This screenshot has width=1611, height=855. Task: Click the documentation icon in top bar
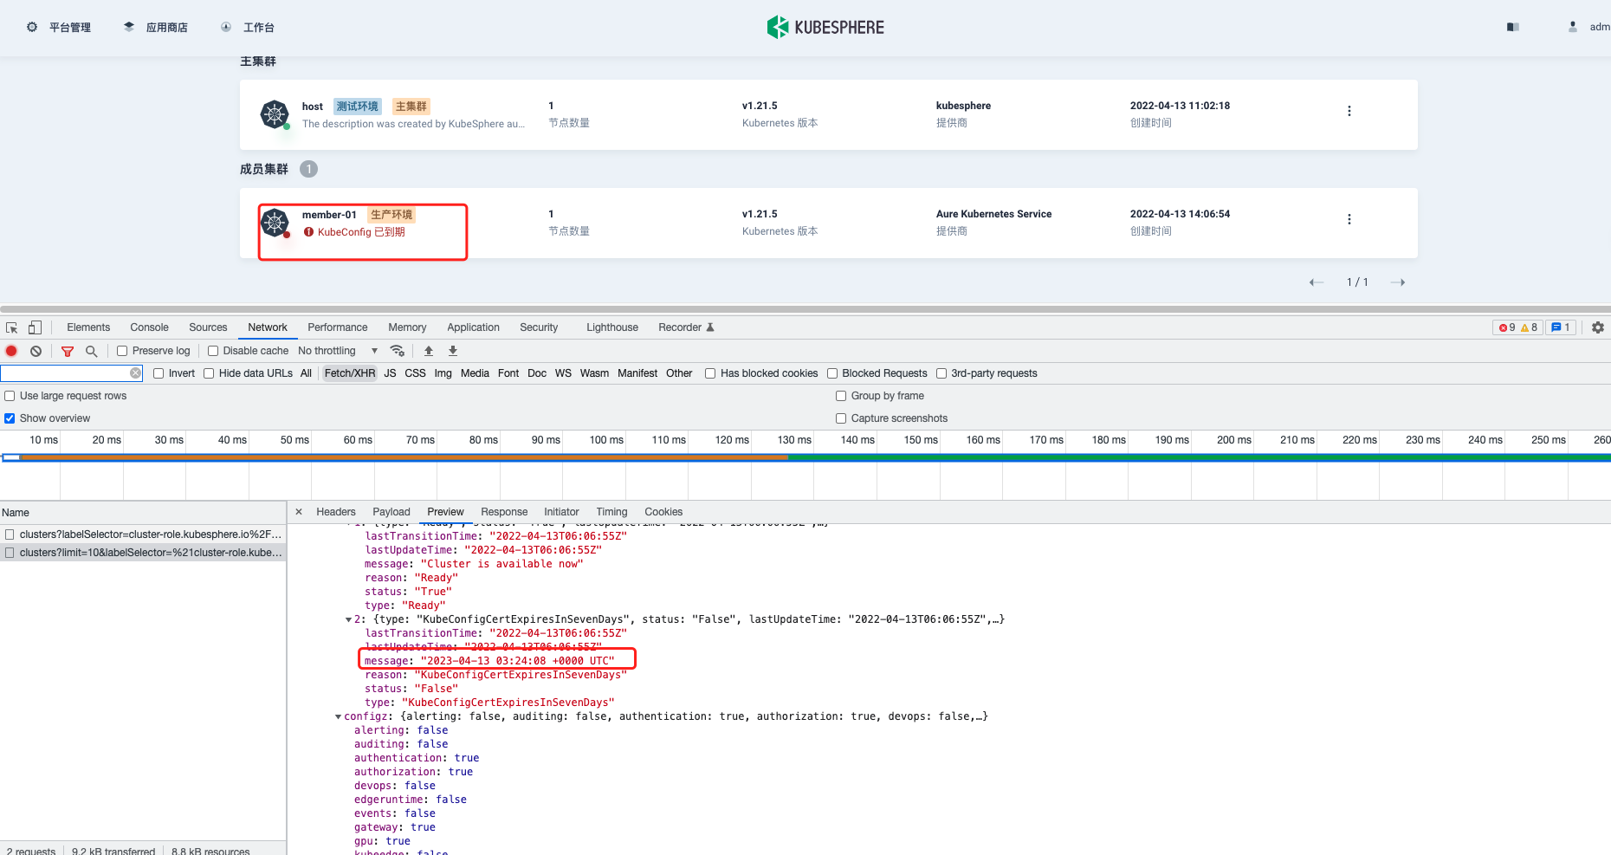[x=1513, y=28]
